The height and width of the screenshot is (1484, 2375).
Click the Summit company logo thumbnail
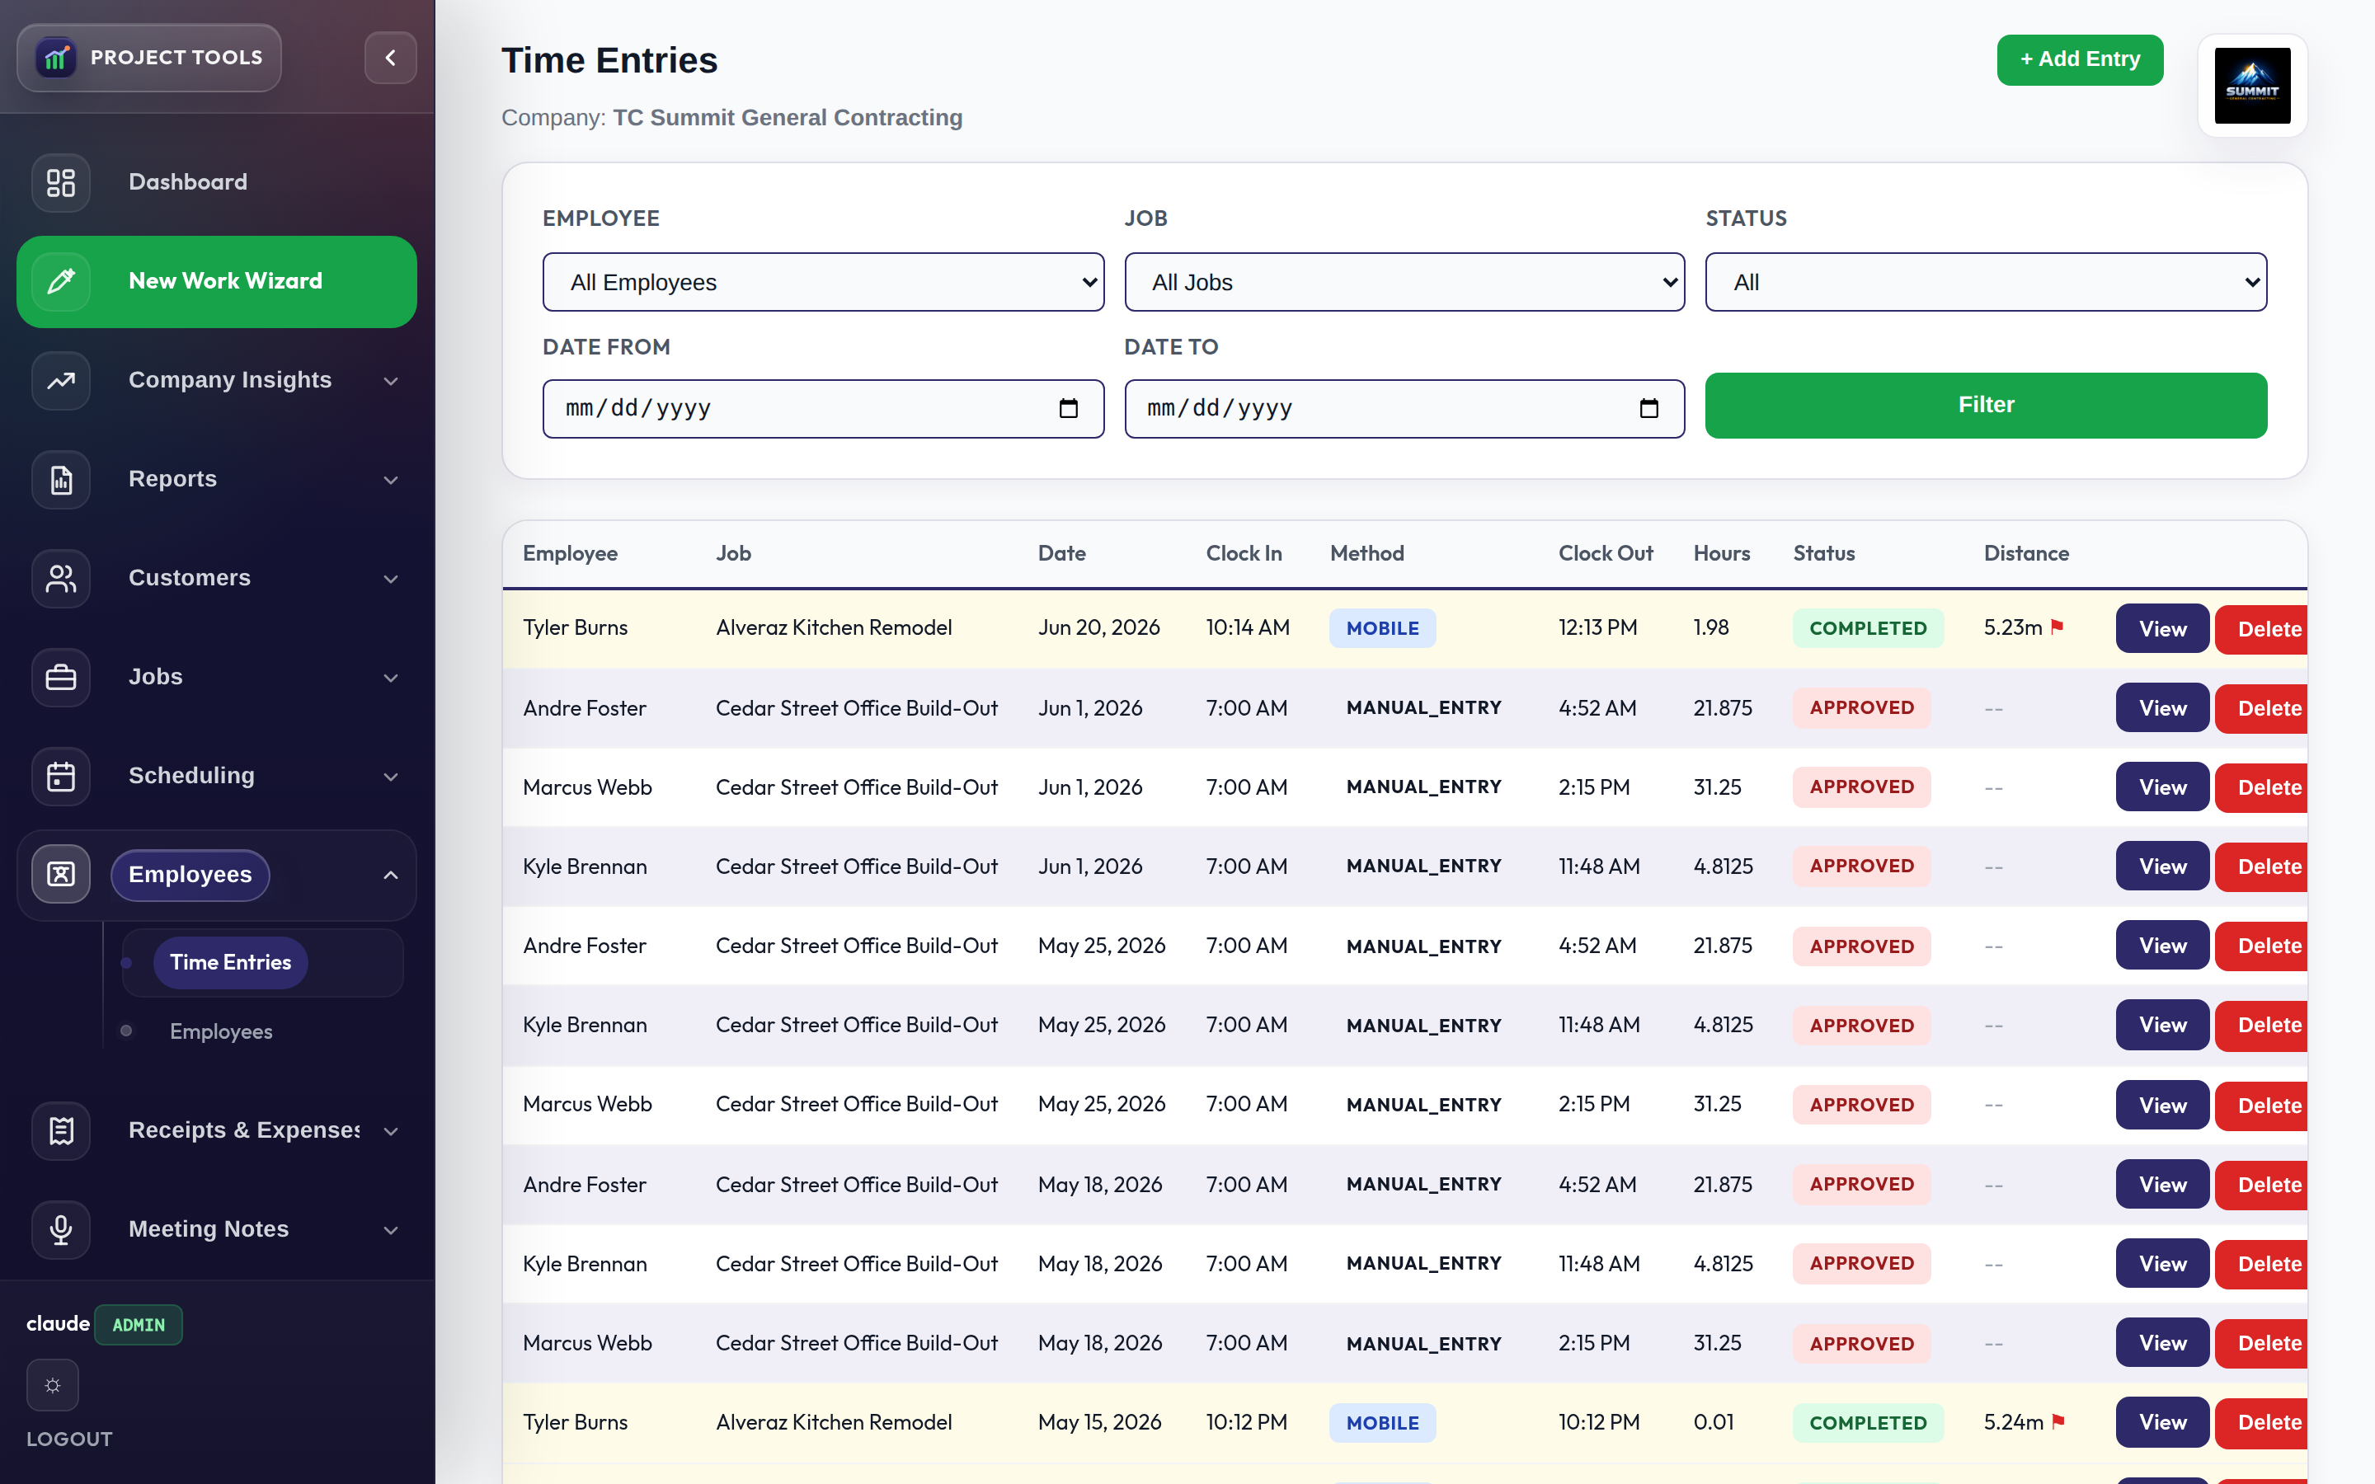pyautogui.click(x=2252, y=86)
